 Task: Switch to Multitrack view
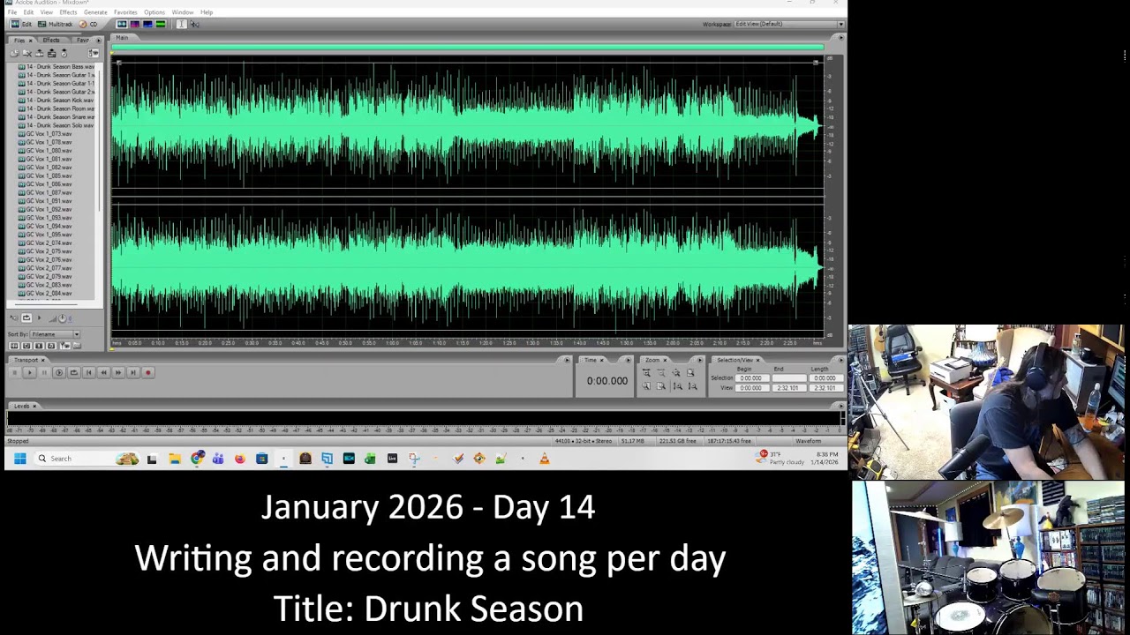55,24
